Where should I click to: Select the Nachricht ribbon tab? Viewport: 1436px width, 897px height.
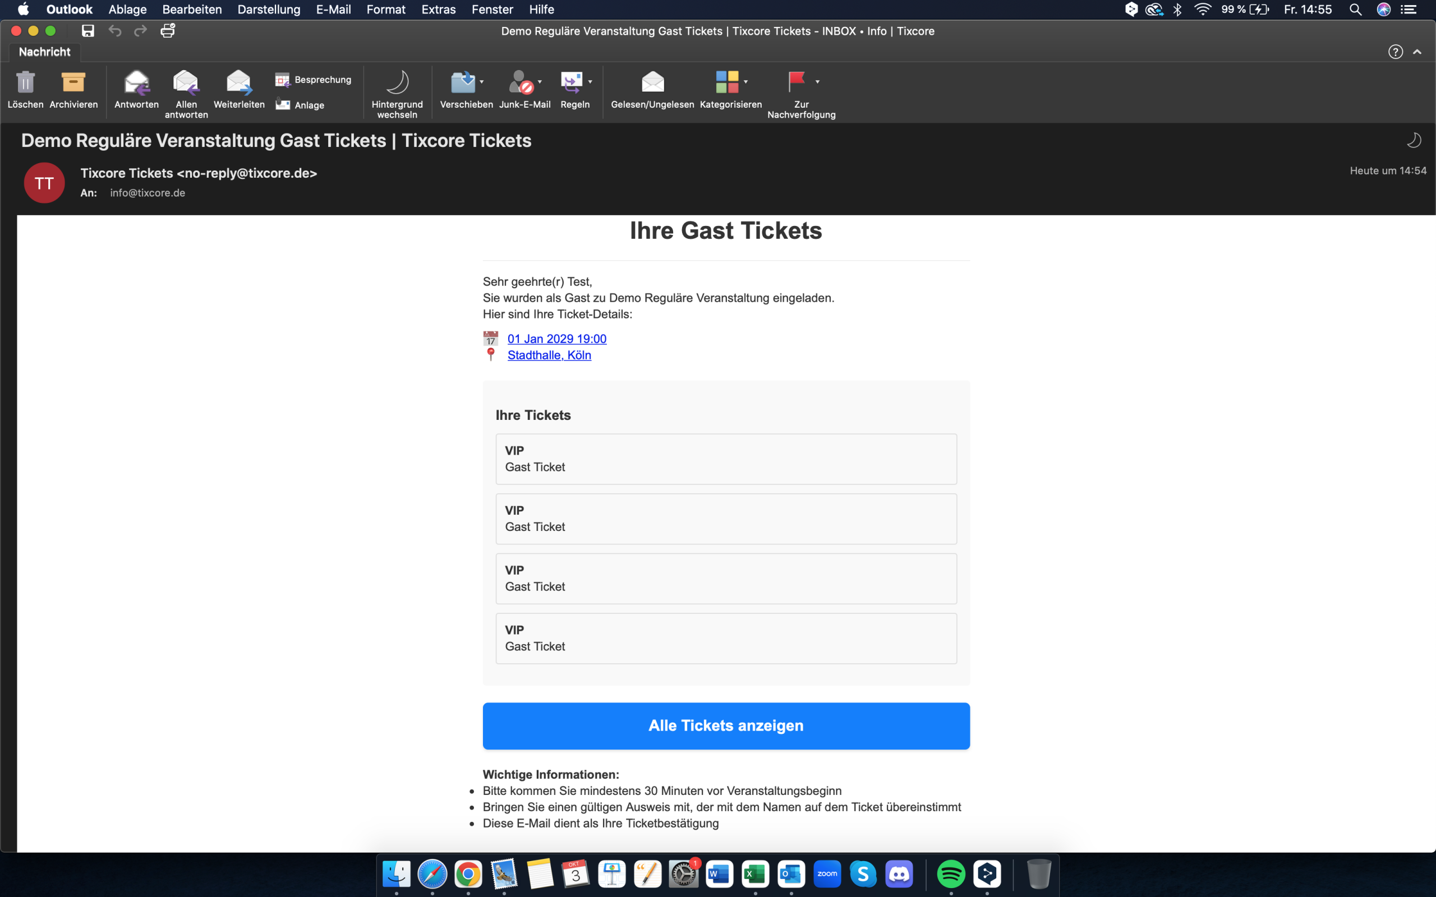click(44, 52)
